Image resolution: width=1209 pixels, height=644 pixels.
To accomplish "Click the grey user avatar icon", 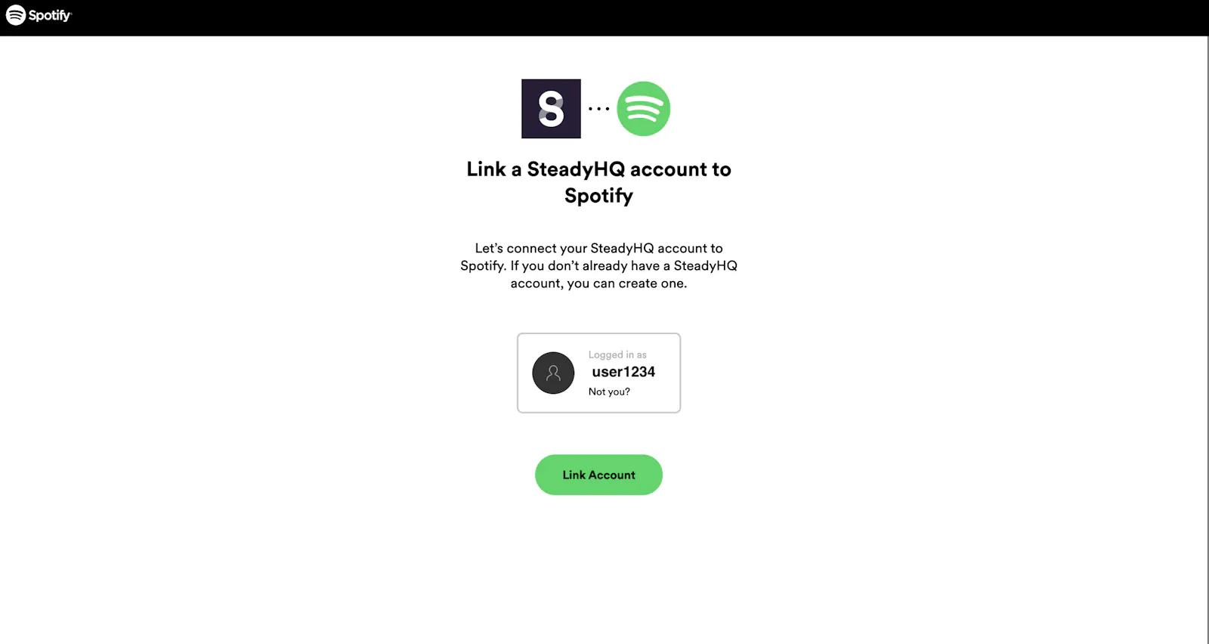I will click(x=553, y=373).
